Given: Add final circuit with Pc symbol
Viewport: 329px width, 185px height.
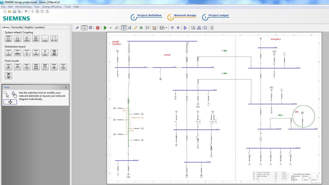Looking at the screenshot, I should click(63, 67).
